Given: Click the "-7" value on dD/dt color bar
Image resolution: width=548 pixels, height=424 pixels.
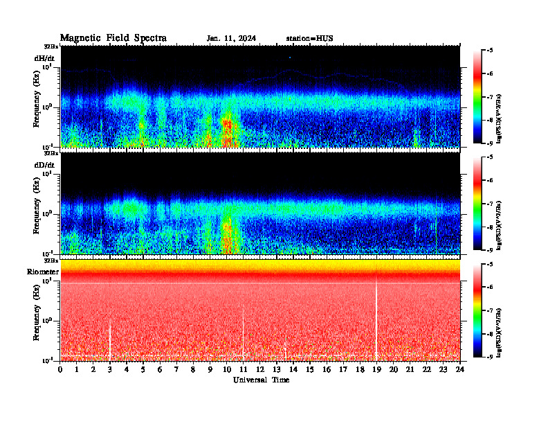Looking at the screenshot, I should (x=490, y=204).
